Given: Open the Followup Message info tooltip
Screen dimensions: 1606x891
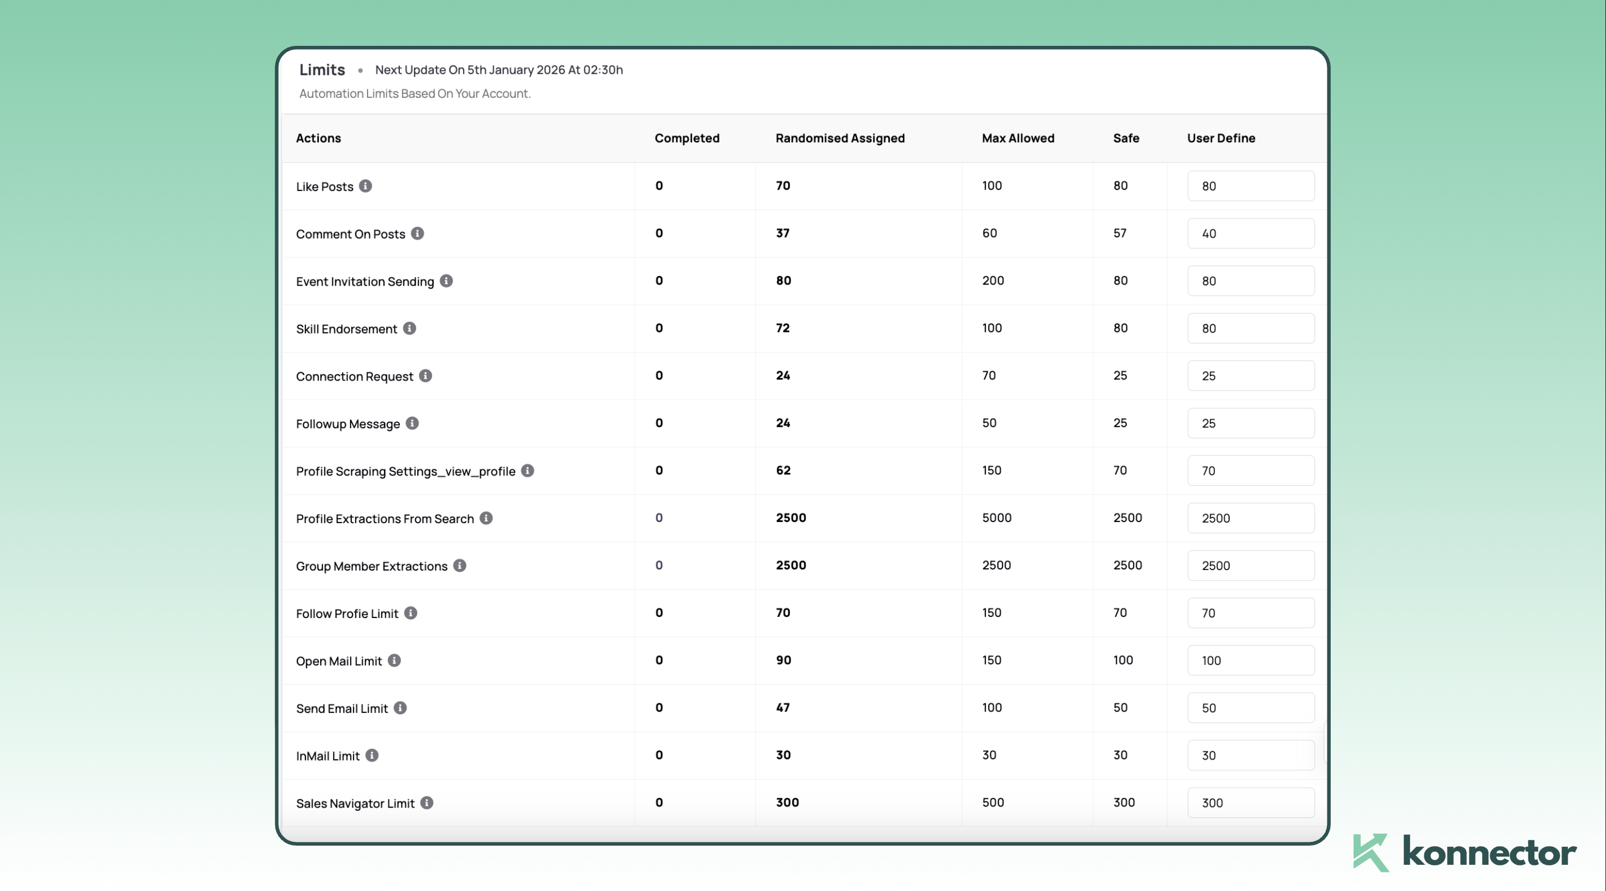Looking at the screenshot, I should pyautogui.click(x=413, y=423).
